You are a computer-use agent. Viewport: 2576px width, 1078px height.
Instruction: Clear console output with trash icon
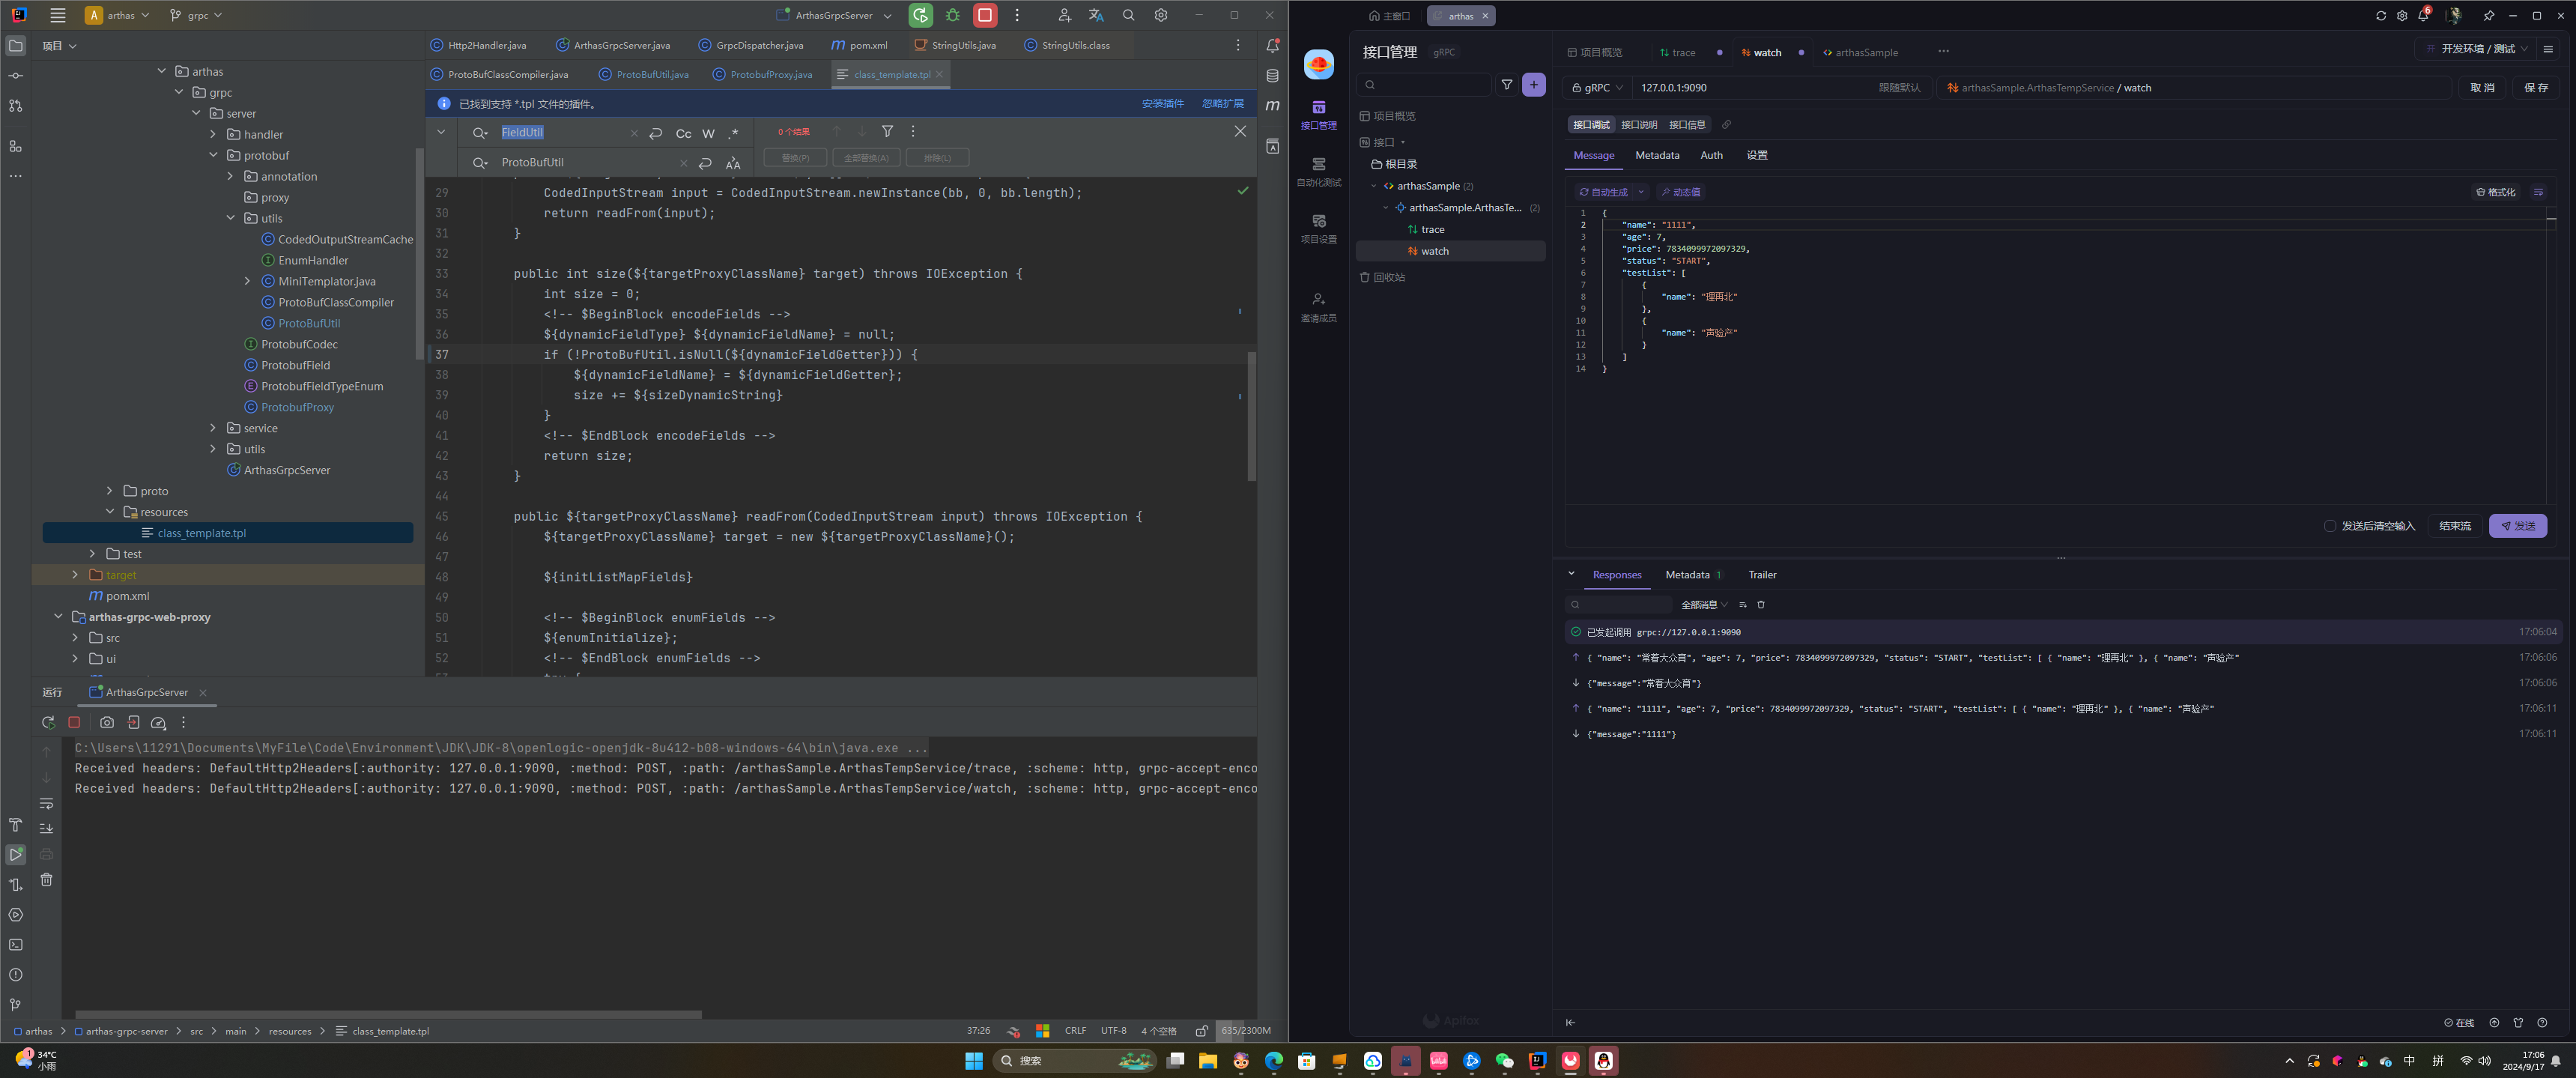click(x=46, y=880)
